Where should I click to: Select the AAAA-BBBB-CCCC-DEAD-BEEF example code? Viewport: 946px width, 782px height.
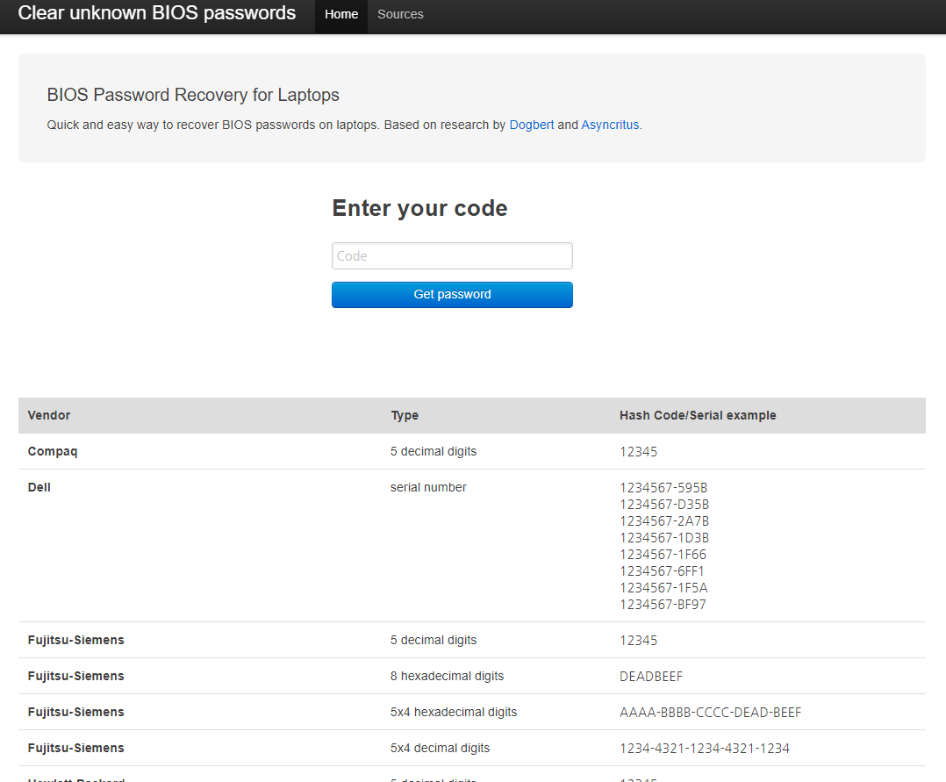[710, 713]
